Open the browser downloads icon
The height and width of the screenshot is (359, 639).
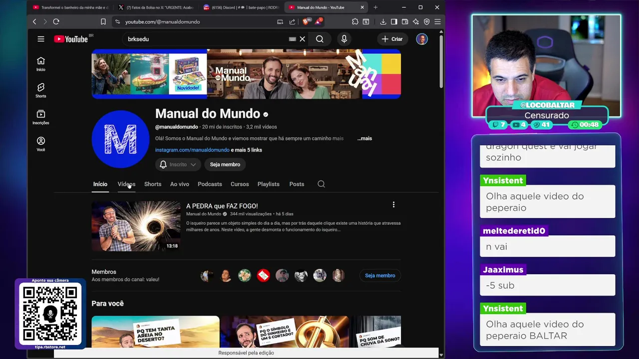383,21
